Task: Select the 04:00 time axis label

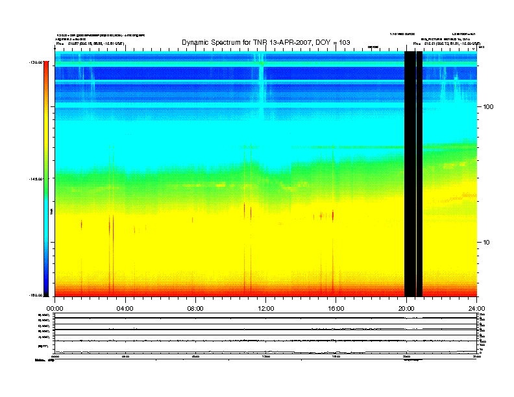Action: coord(125,309)
